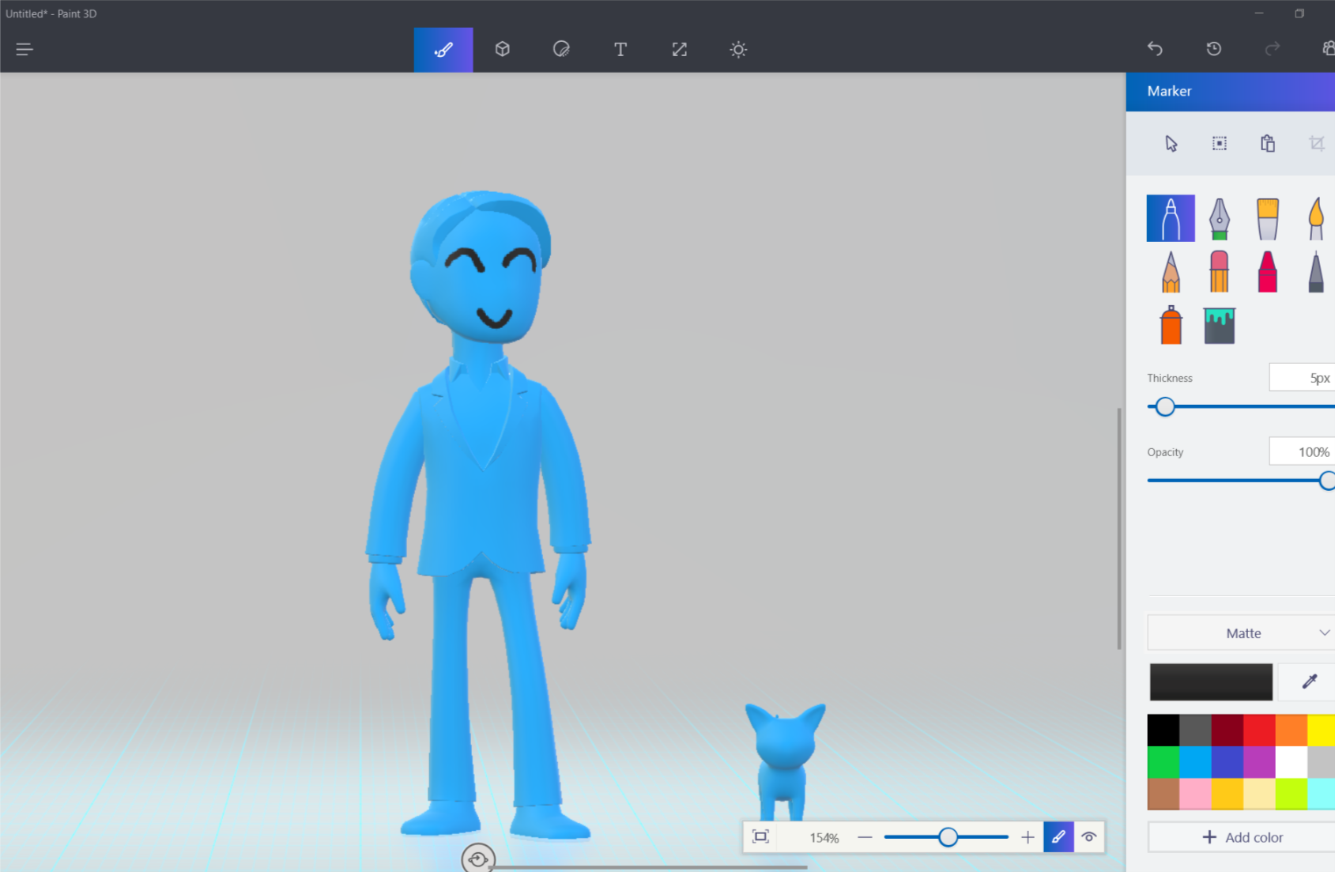Pick the dark gray color swatch
The image size is (1335, 872).
click(1195, 730)
